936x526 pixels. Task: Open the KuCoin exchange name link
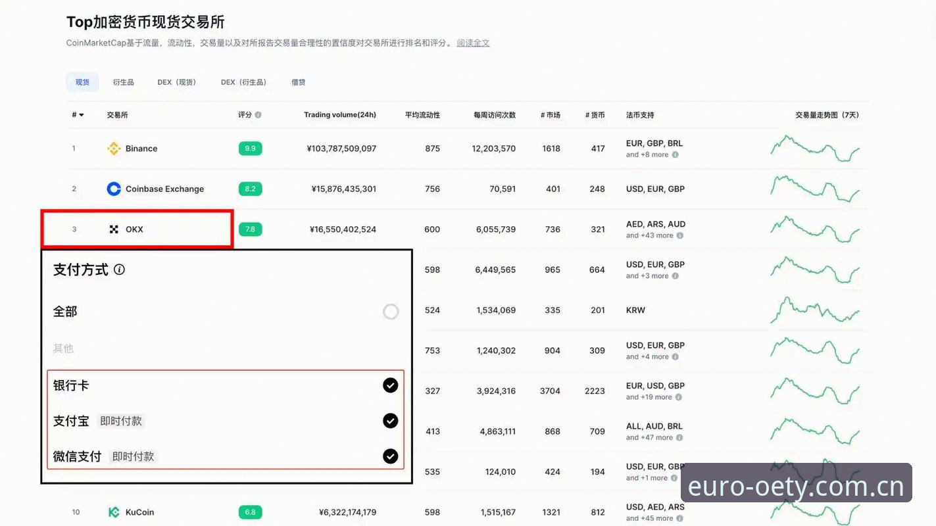(x=139, y=512)
